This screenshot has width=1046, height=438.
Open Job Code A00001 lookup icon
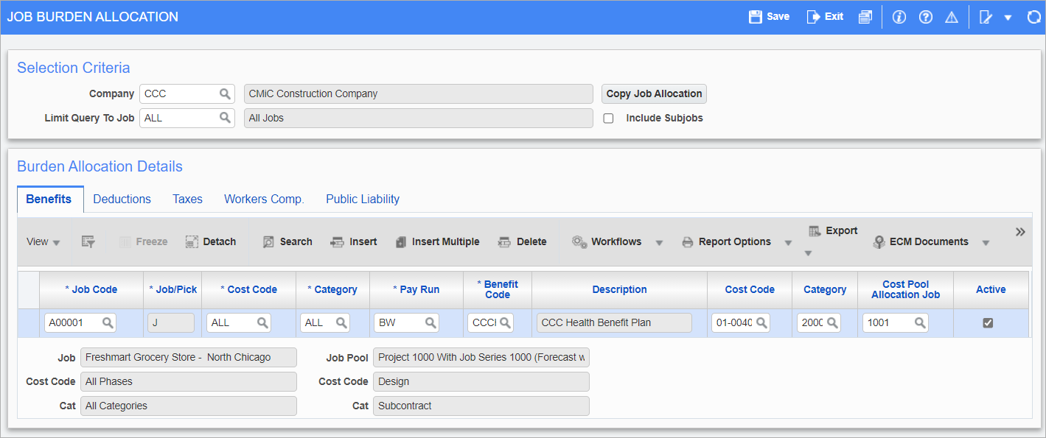108,322
